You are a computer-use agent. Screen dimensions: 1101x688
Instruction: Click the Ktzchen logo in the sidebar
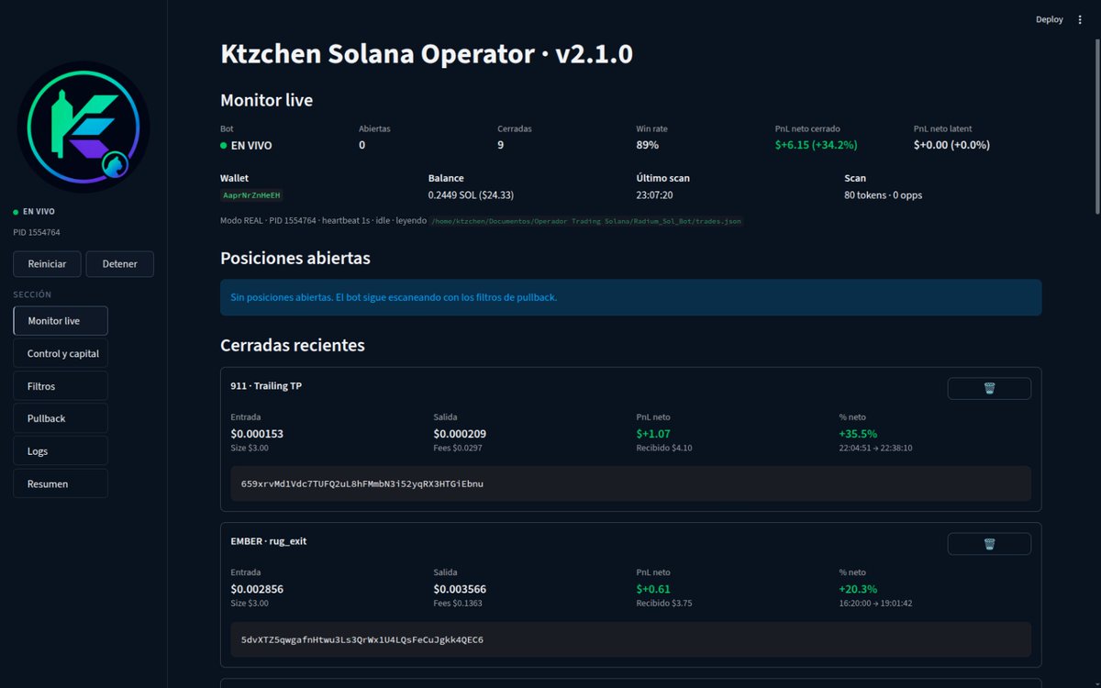(83, 127)
